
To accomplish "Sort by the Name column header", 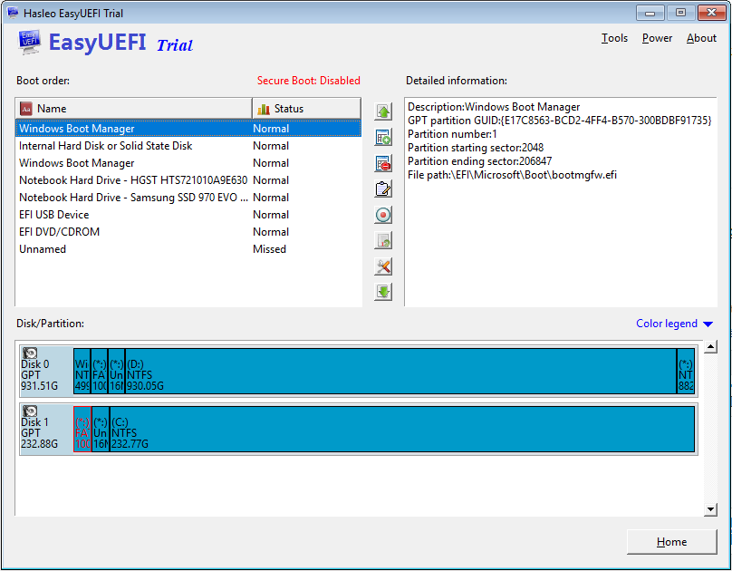I will 133,109.
